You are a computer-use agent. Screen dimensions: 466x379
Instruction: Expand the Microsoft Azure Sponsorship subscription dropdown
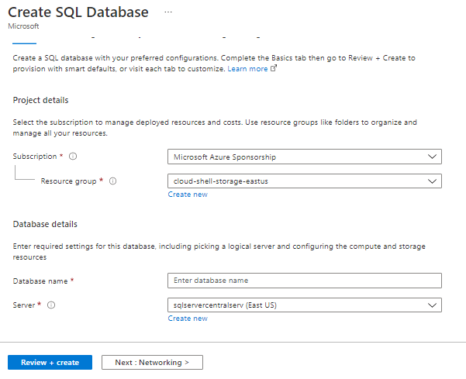point(304,157)
